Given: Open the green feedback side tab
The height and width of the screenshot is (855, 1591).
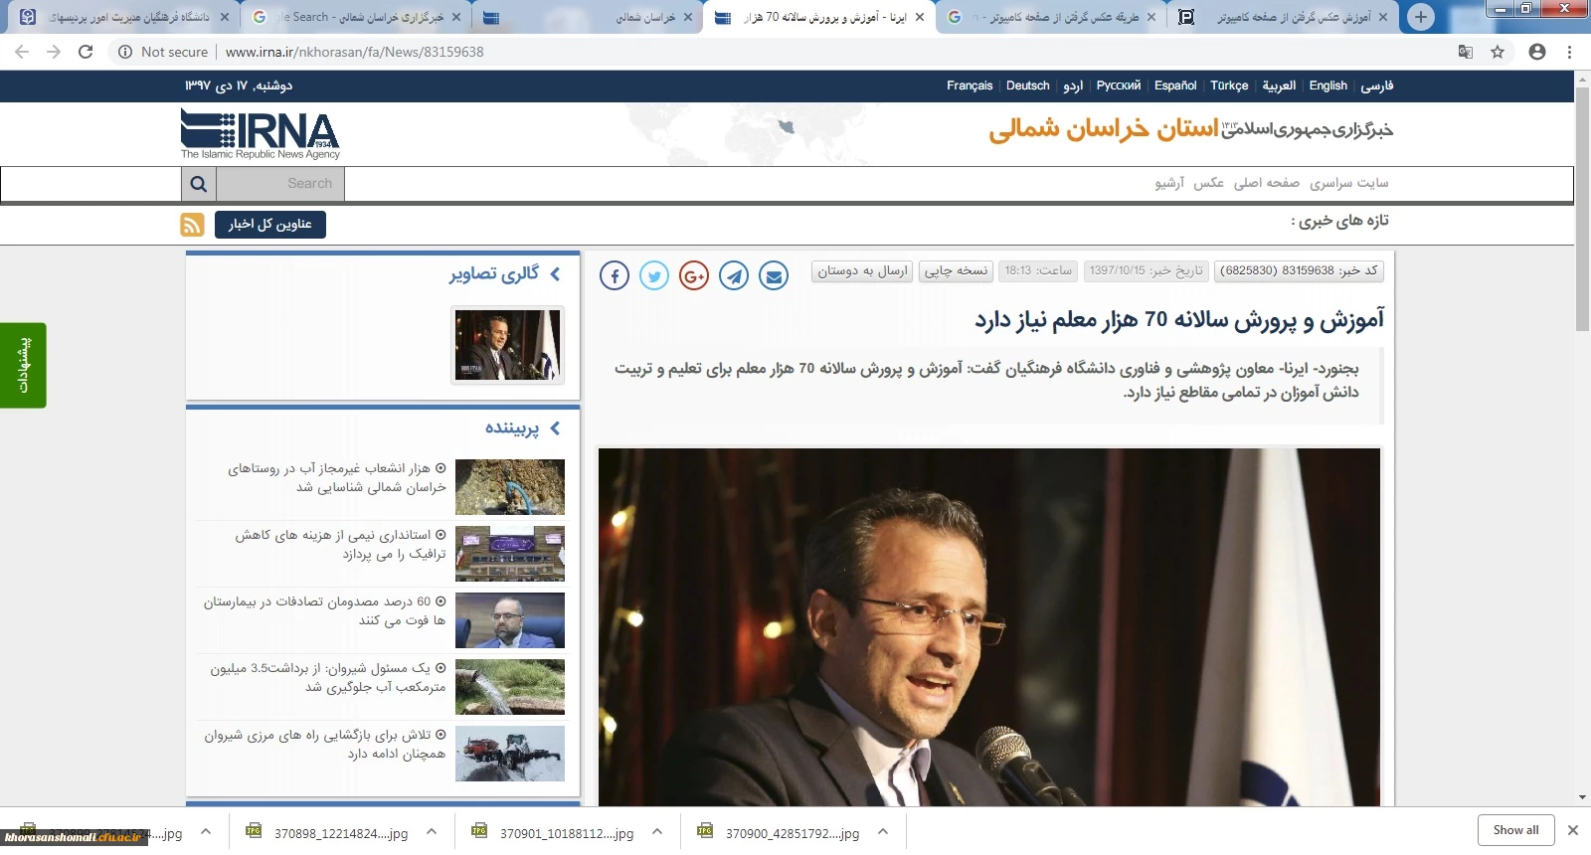Looking at the screenshot, I should 23,365.
